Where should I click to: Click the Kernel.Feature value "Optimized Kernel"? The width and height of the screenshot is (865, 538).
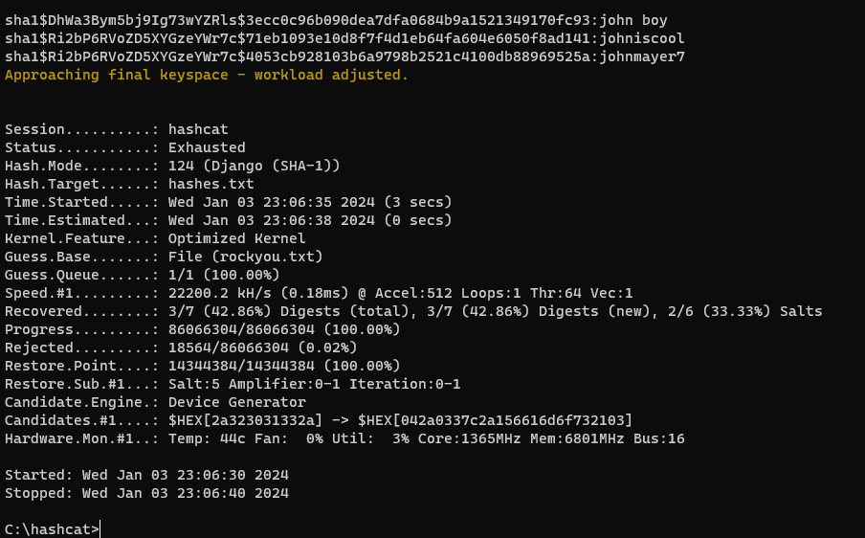(x=236, y=238)
